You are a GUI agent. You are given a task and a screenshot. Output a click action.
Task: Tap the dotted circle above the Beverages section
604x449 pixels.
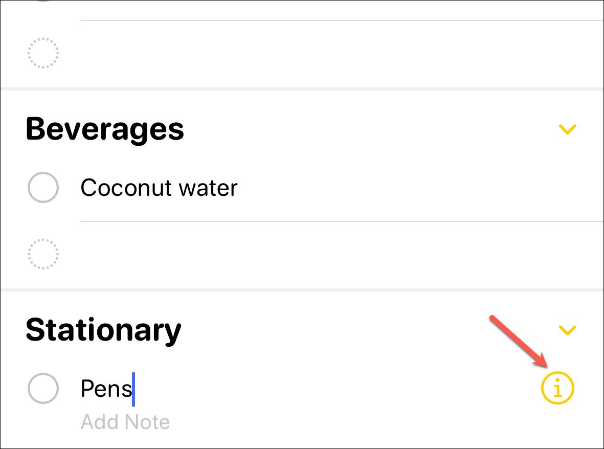tap(43, 53)
